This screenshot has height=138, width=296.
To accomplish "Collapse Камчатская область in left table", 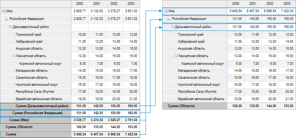I will (14, 56).
